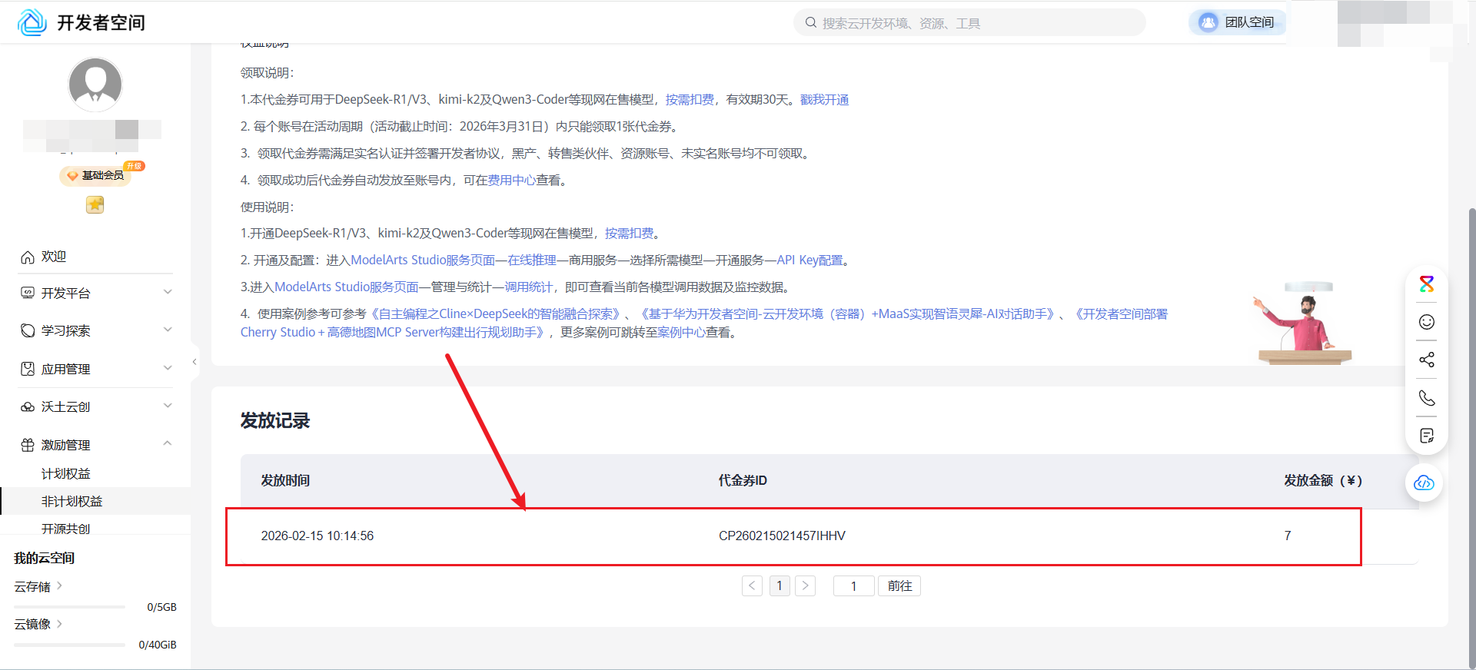1476x670 pixels.
Task: Click the 基础会员 membership badge
Action: coord(96,175)
